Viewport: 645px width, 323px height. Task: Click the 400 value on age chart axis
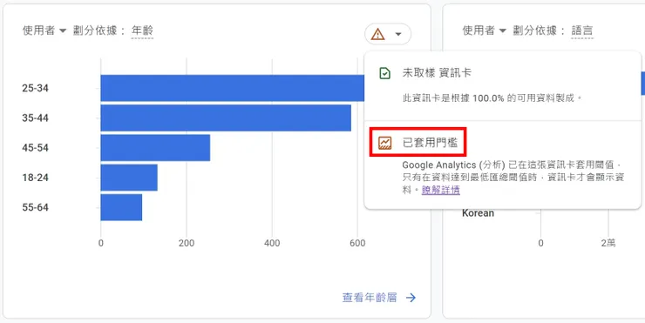[x=272, y=243]
